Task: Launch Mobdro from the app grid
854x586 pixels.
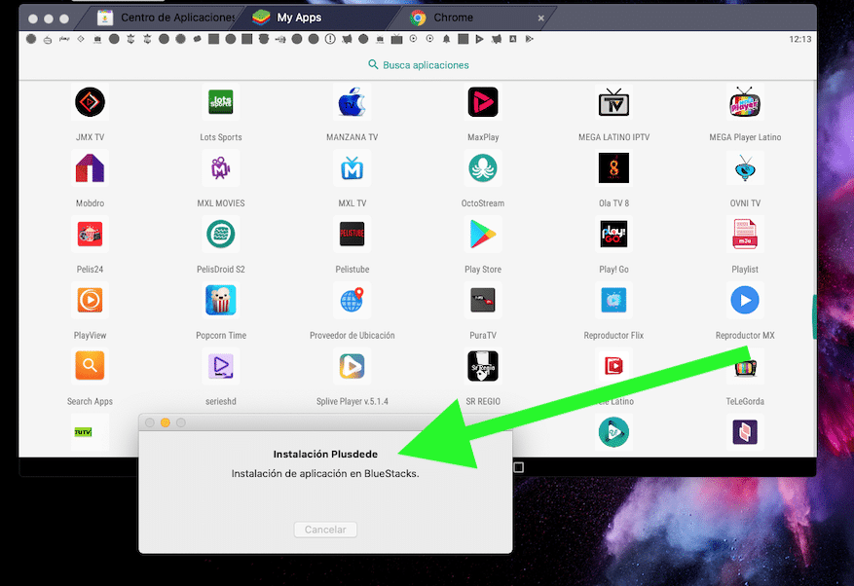Action: point(90,168)
